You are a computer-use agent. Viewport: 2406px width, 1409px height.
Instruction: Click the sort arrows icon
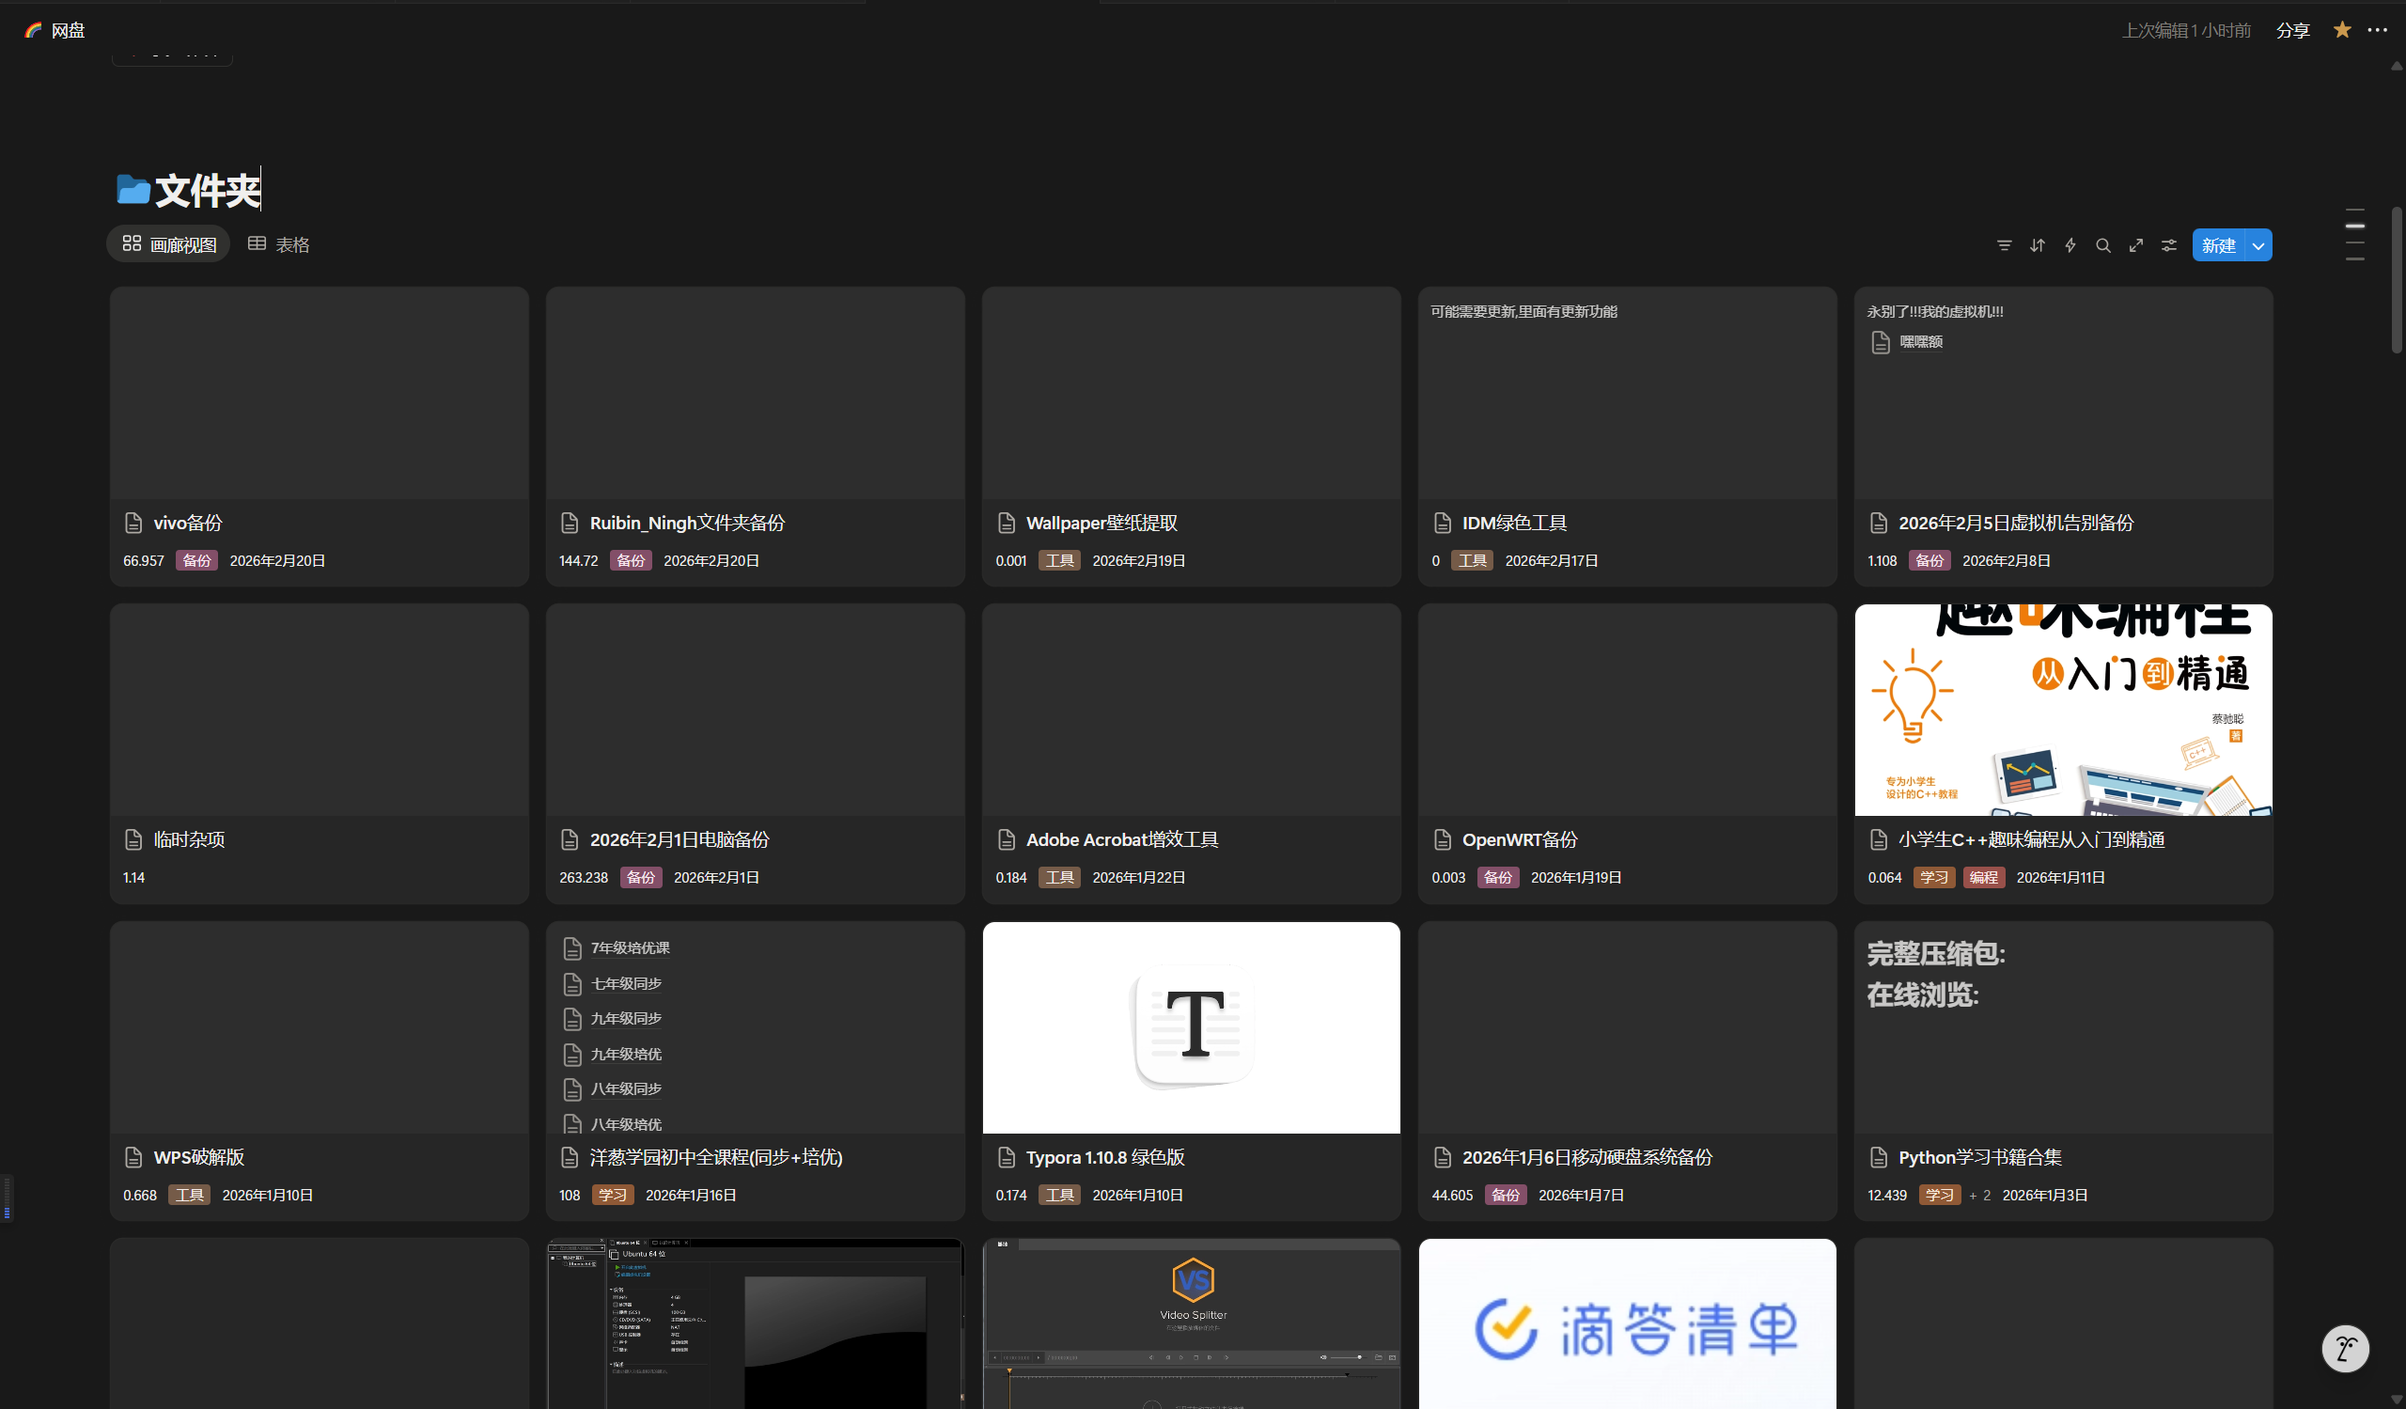pyautogui.click(x=2037, y=245)
